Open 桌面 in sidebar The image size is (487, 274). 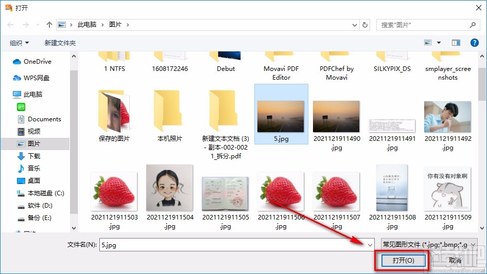[x=29, y=180]
